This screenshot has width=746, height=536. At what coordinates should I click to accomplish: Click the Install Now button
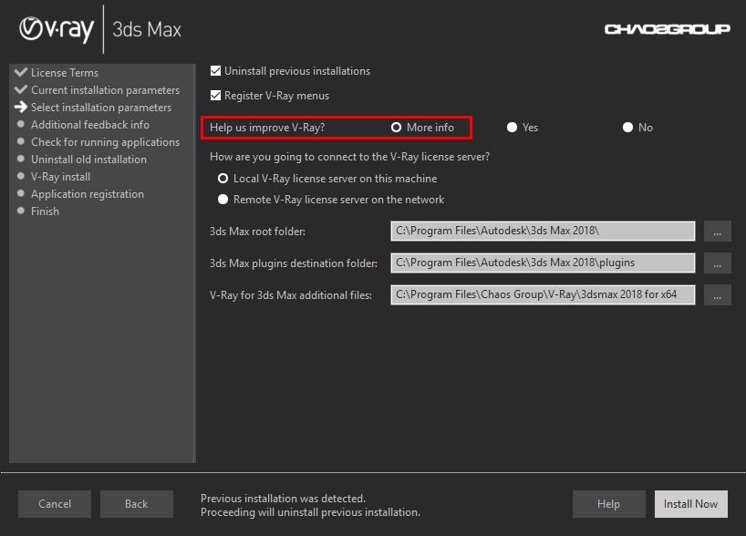[x=690, y=504]
